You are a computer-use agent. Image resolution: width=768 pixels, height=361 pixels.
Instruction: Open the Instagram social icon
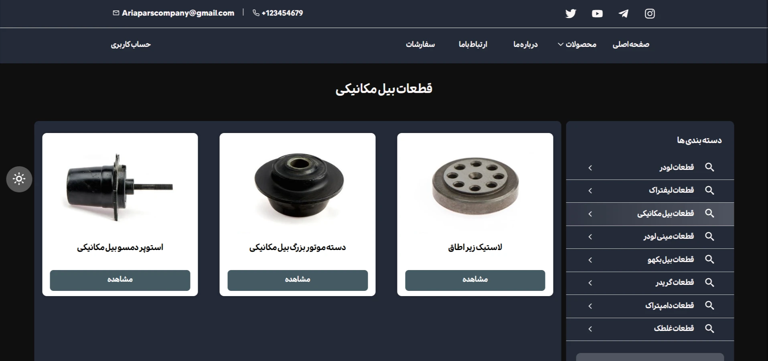tap(650, 14)
